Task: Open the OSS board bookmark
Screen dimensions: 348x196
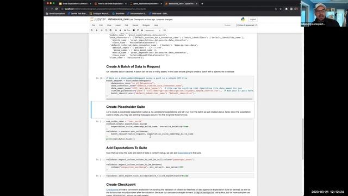Action: pos(158,14)
